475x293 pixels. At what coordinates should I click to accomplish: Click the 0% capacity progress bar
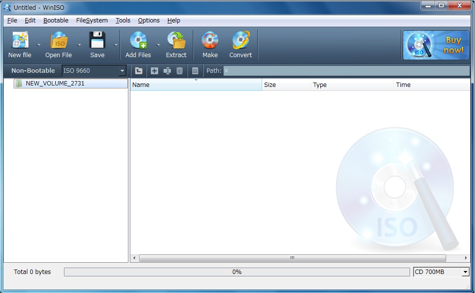(237, 272)
